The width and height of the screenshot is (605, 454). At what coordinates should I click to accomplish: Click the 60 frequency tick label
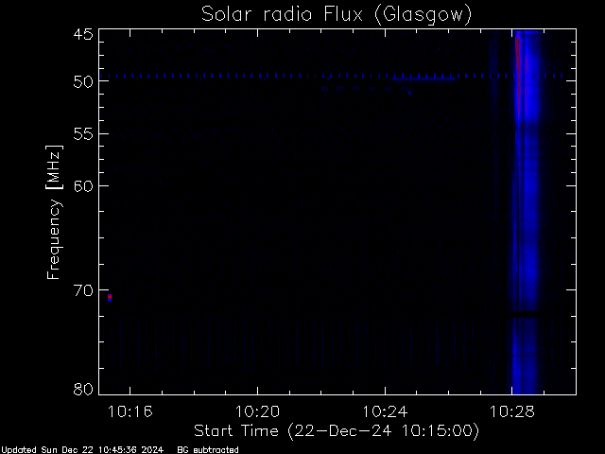[x=83, y=186]
